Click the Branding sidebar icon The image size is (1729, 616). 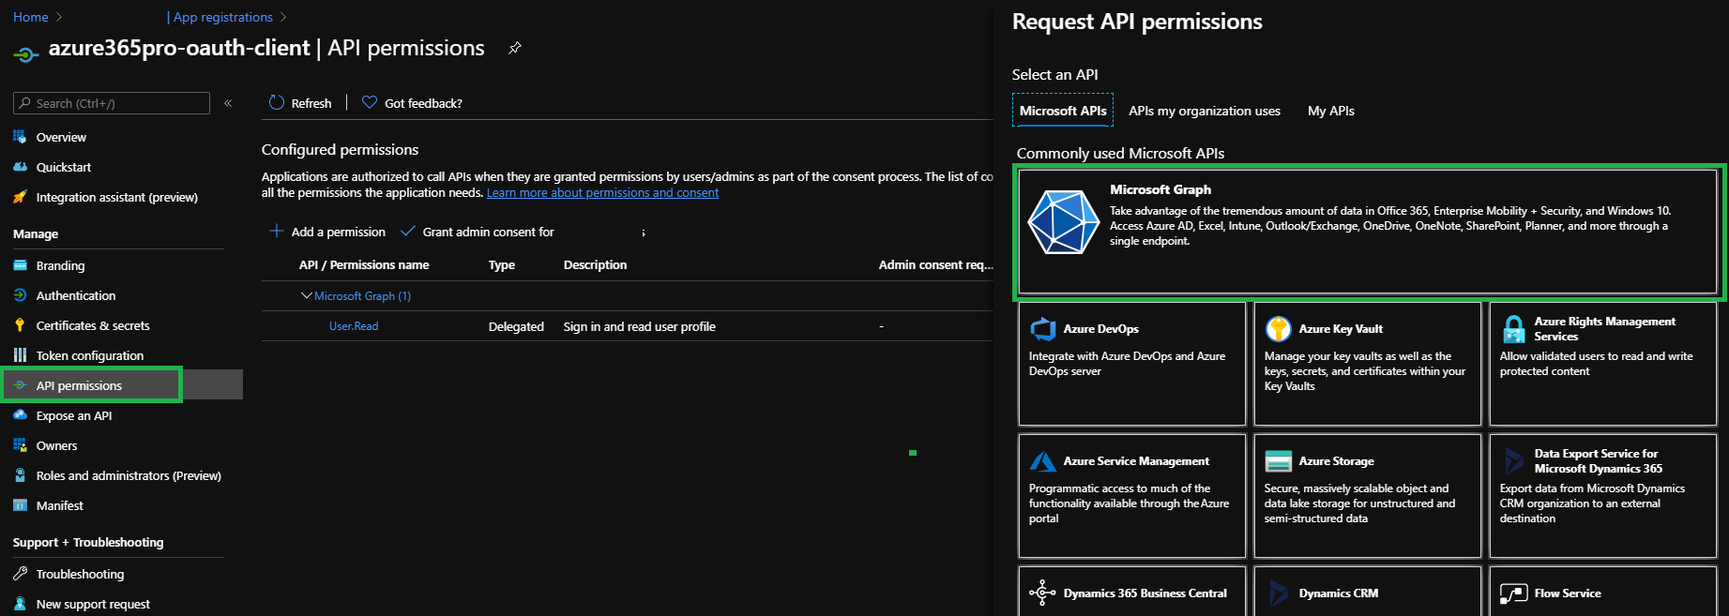point(20,265)
